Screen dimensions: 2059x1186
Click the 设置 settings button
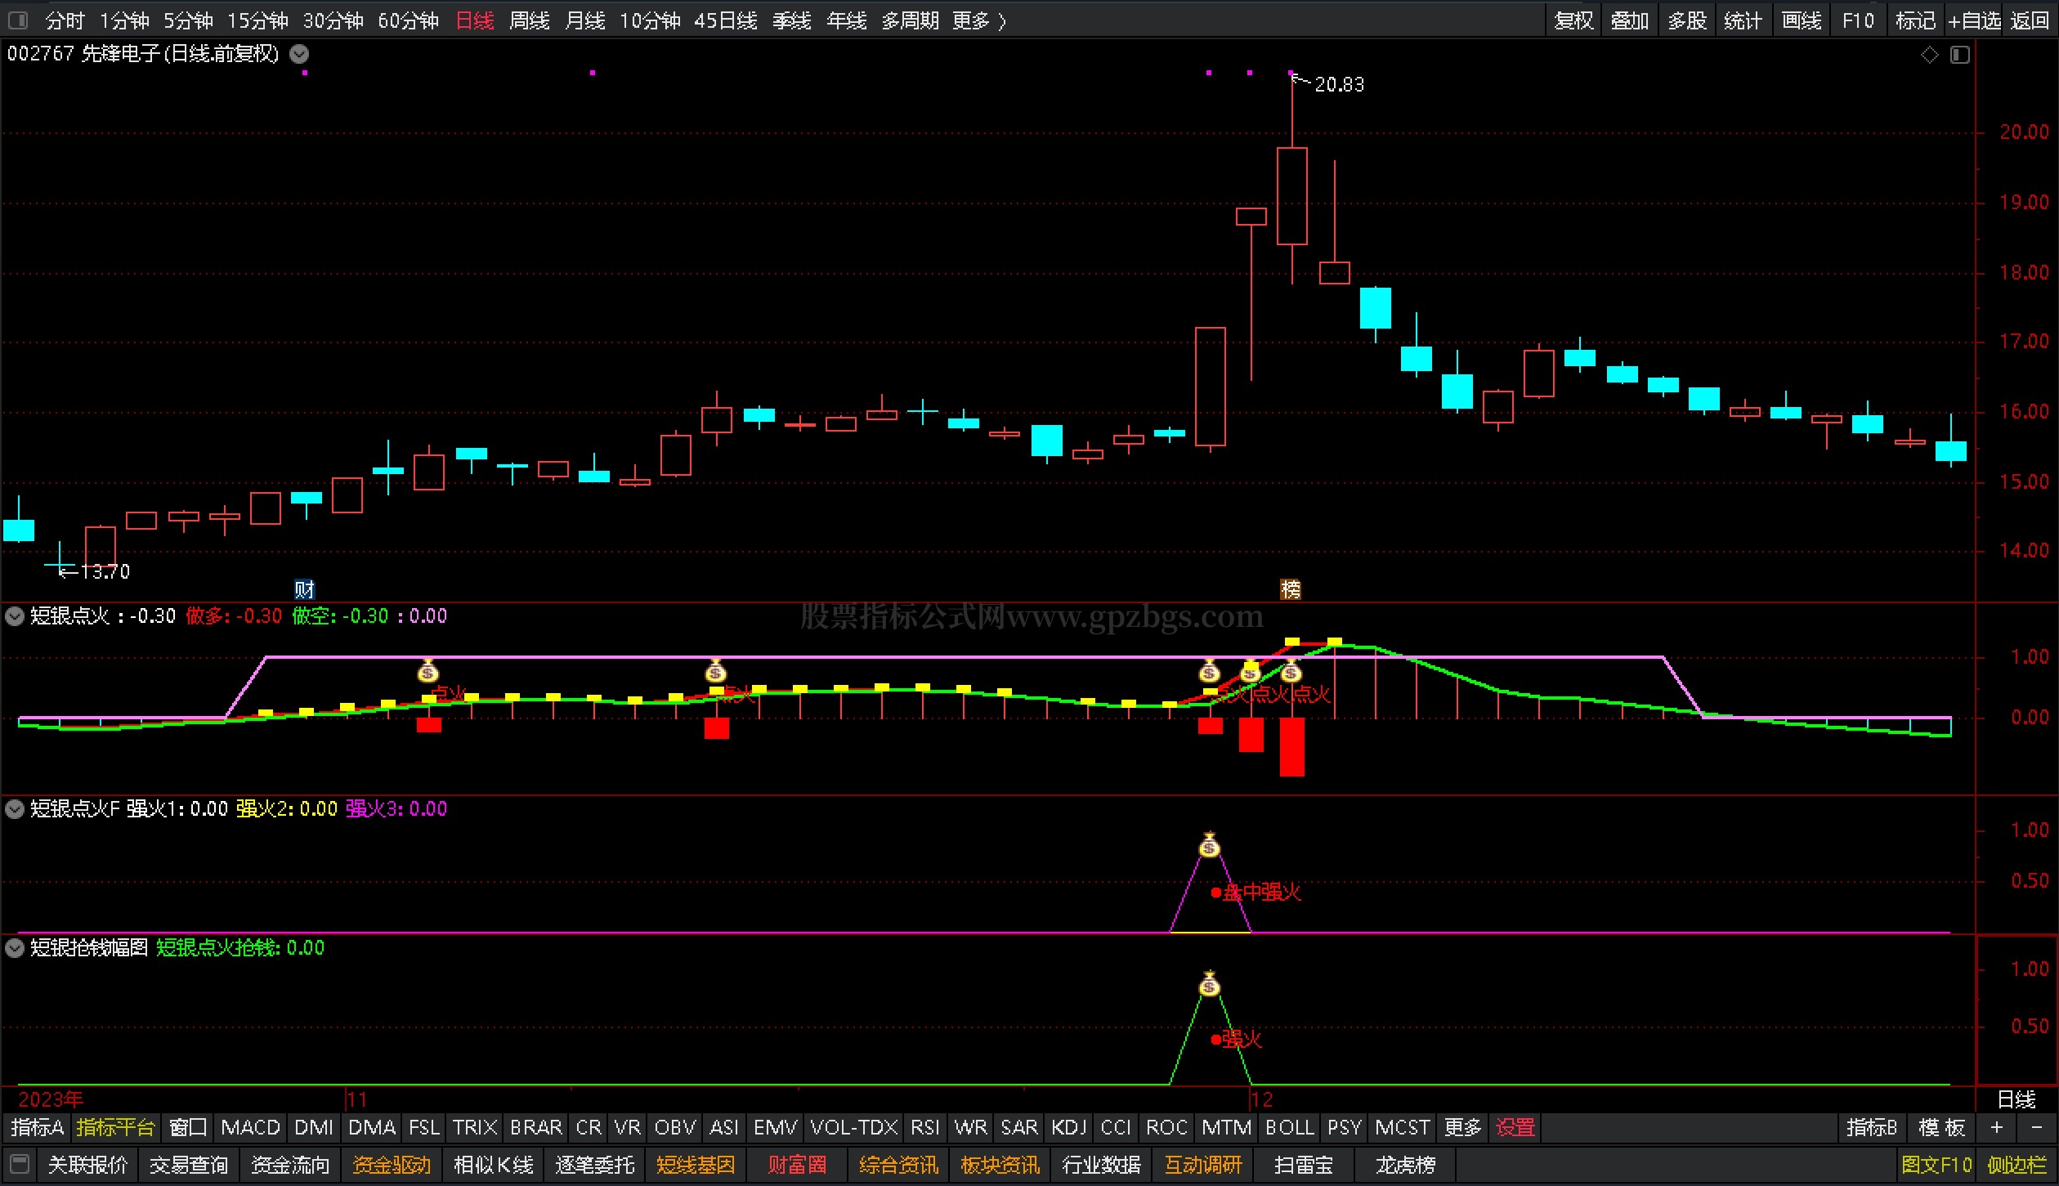[x=1515, y=1128]
